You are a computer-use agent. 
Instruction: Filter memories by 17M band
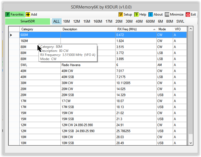click(x=109, y=21)
